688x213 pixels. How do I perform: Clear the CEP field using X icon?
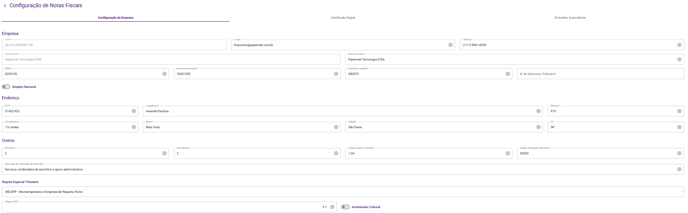click(134, 111)
